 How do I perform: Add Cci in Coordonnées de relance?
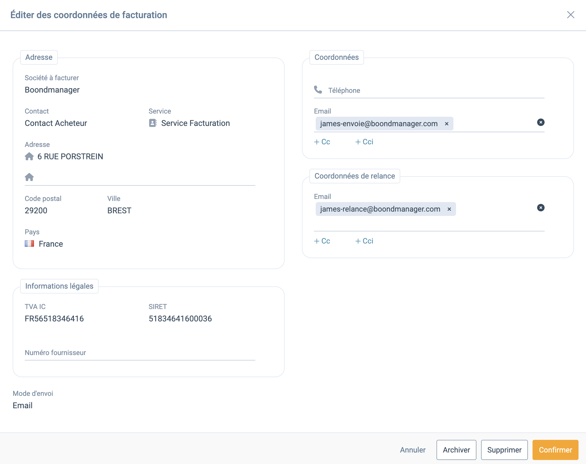(364, 241)
